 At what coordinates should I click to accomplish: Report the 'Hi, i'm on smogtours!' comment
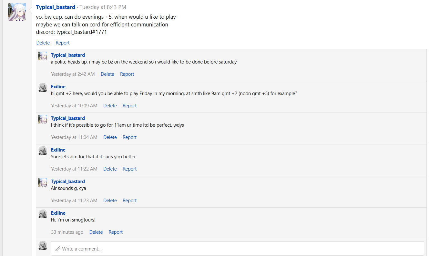click(116, 232)
